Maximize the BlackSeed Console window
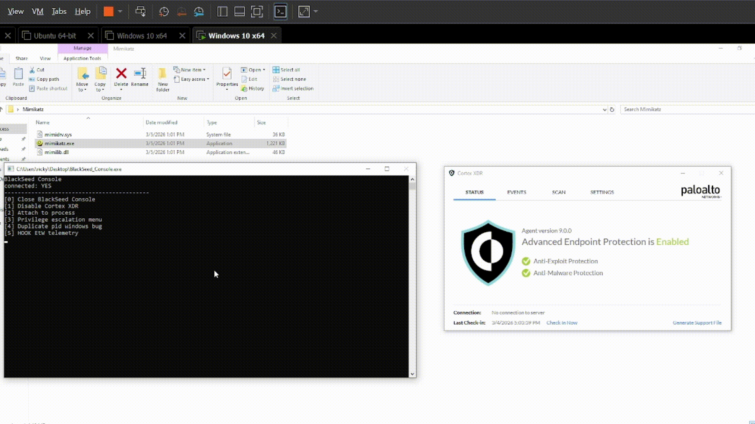This screenshot has width=755, height=424. pyautogui.click(x=387, y=169)
